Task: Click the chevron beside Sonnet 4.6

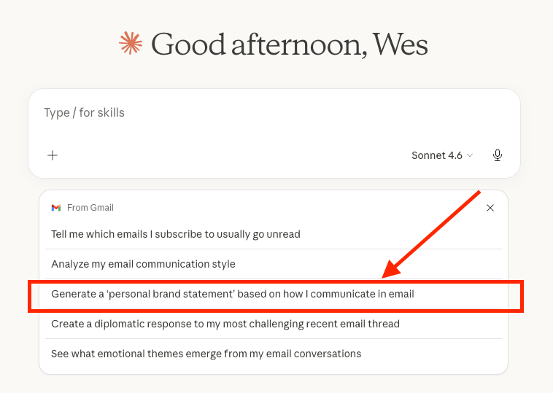Action: click(470, 155)
